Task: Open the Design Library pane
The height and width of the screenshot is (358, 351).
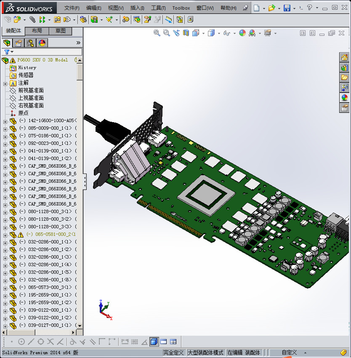Action: (344, 67)
